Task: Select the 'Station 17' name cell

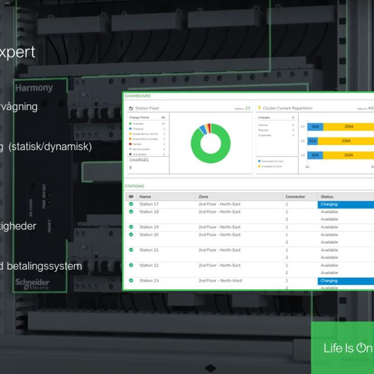Action: [x=149, y=204]
